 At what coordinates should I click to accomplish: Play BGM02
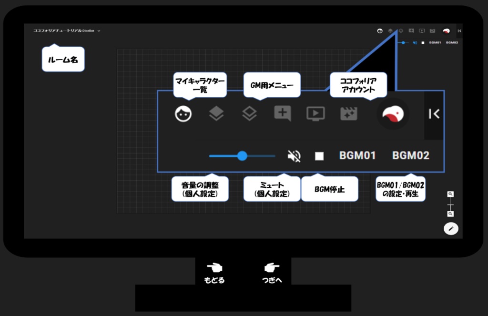[410, 156]
